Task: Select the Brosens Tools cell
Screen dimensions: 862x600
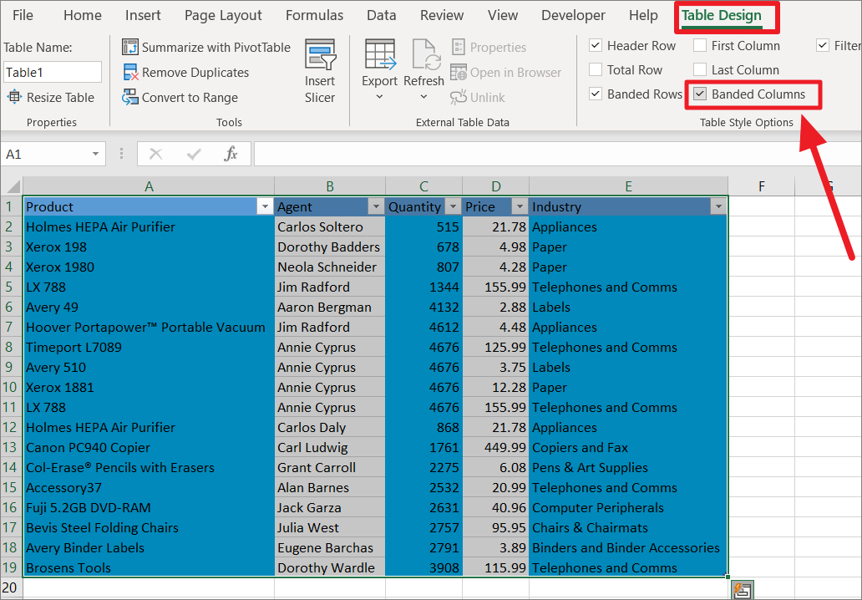Action: tap(149, 567)
